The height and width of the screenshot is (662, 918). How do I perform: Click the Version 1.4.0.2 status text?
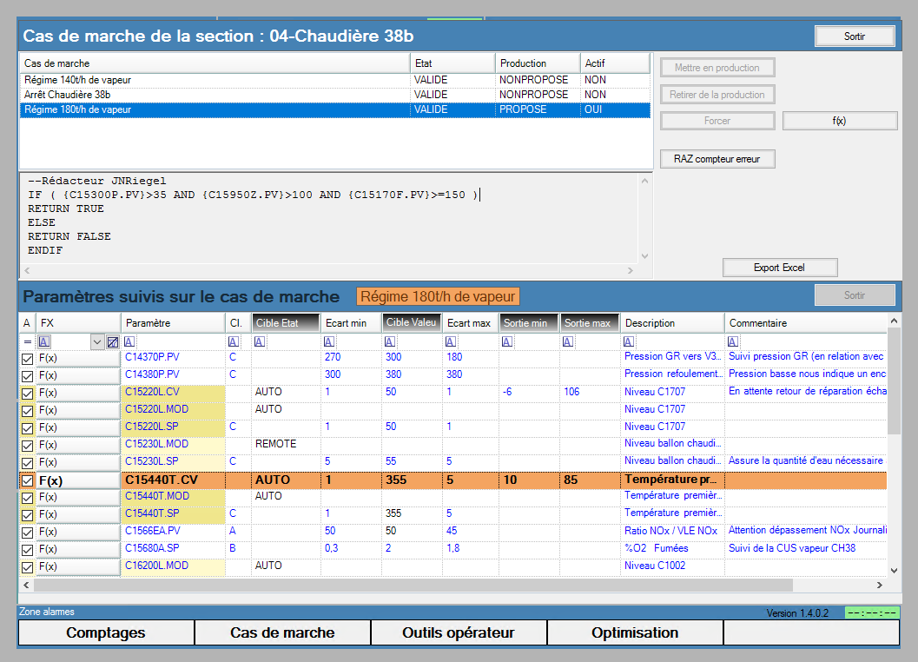pyautogui.click(x=797, y=613)
